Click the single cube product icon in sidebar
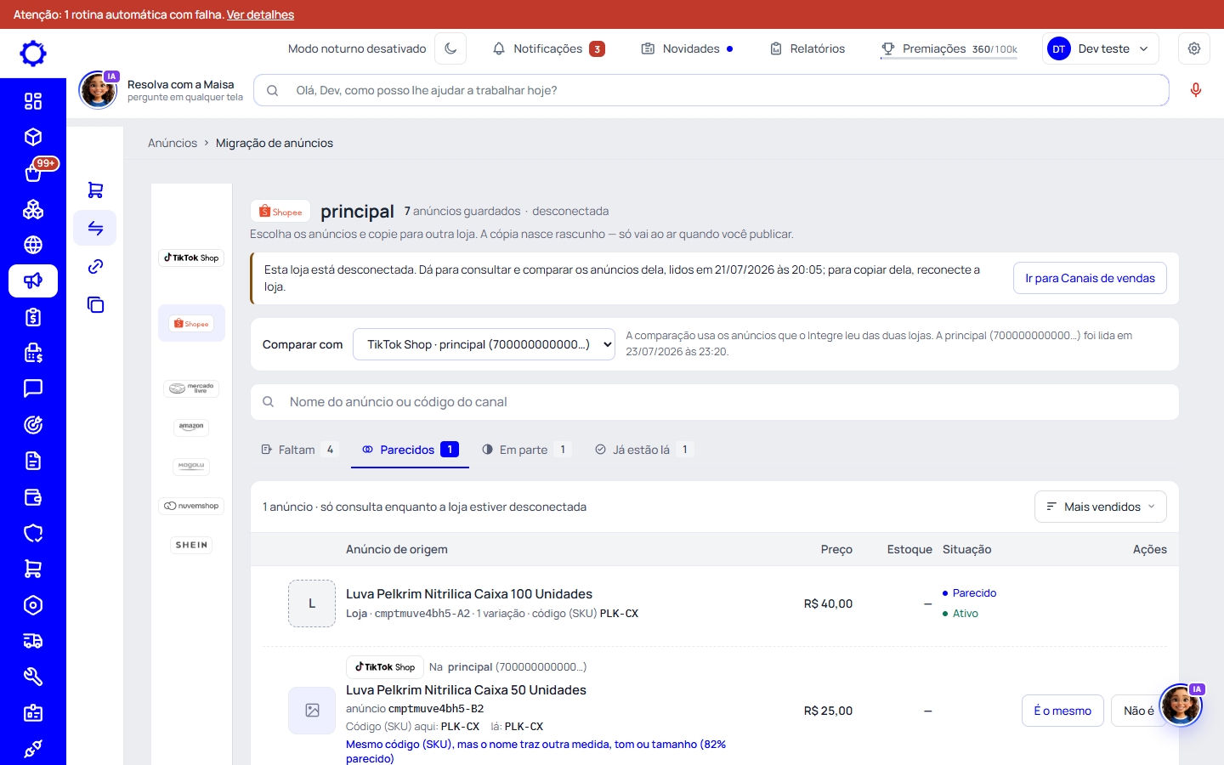Screen dimensions: 1224x765 [33, 137]
